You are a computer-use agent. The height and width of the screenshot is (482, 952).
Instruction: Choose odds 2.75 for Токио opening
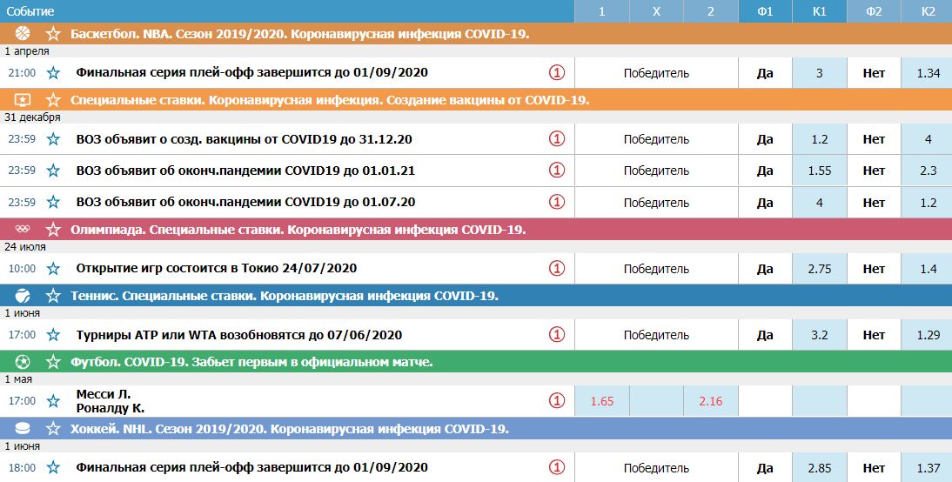(x=820, y=268)
